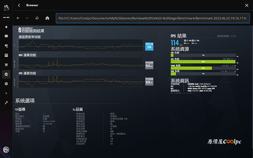The width and height of the screenshot is (253, 158).
Task: Open the shopping cart store icon
Action: (6, 65)
